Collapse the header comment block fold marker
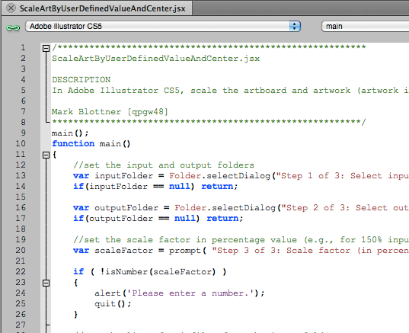 point(46,48)
